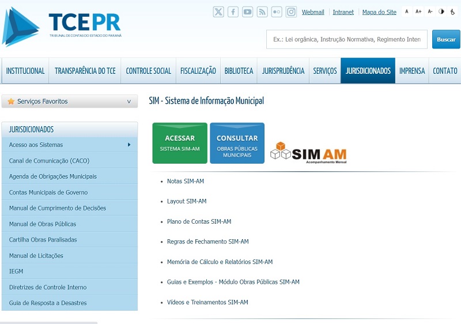This screenshot has width=461, height=324.
Task: Open the X (Twitter) social icon
Action: click(218, 12)
